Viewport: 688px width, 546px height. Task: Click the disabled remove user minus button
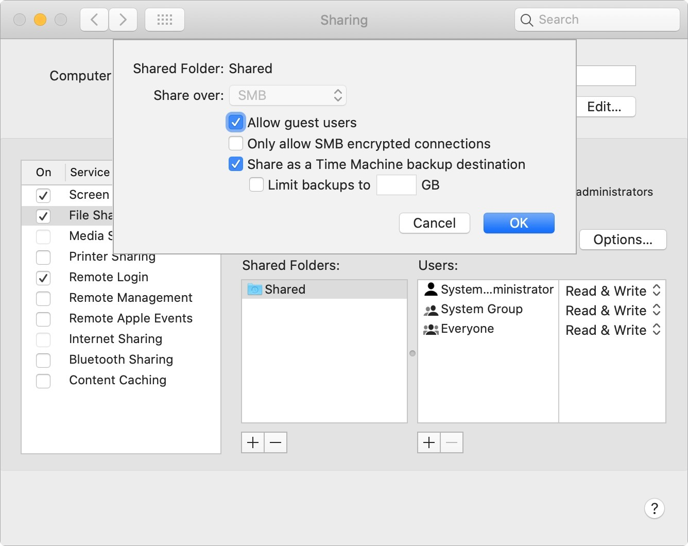(x=452, y=442)
